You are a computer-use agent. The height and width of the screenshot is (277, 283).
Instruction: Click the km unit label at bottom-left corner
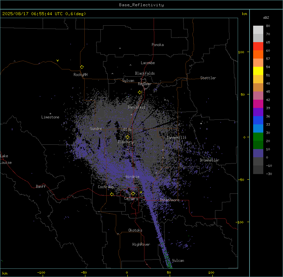(x=5, y=273)
